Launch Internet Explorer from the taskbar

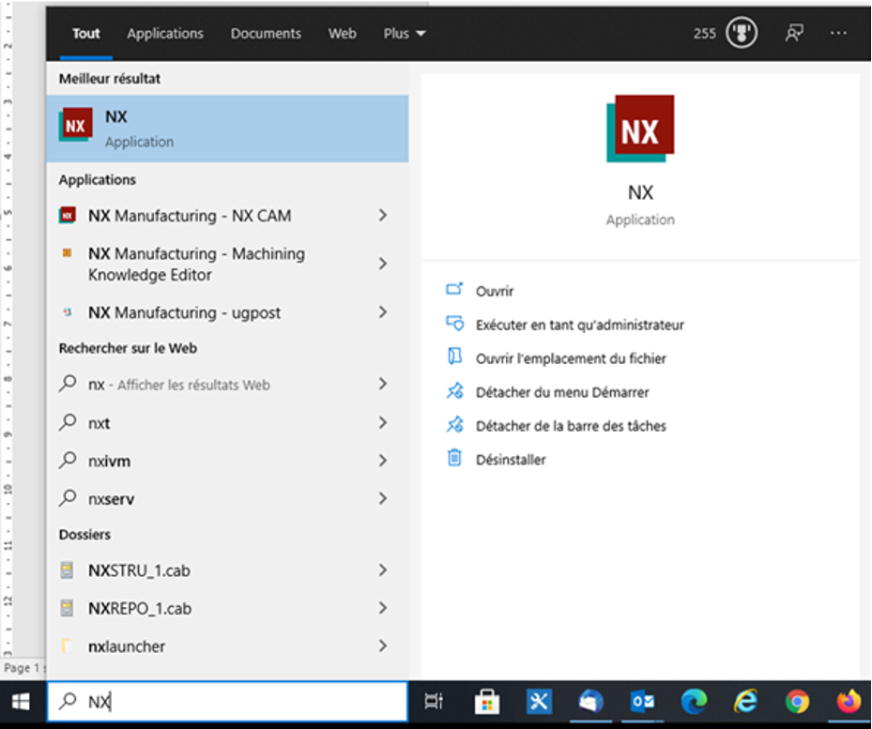coord(745,702)
